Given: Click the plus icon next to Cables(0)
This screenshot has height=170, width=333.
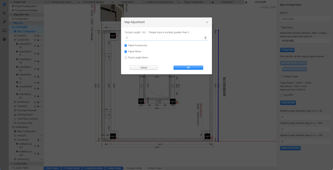Looking at the screenshot, I should tap(41, 106).
